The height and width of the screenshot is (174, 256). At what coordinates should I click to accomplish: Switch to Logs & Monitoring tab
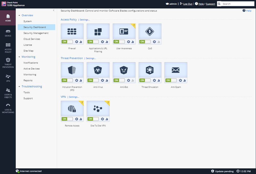8,108
